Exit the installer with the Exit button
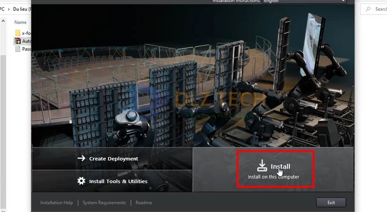Screen dimensions: 387x212 (331, 203)
